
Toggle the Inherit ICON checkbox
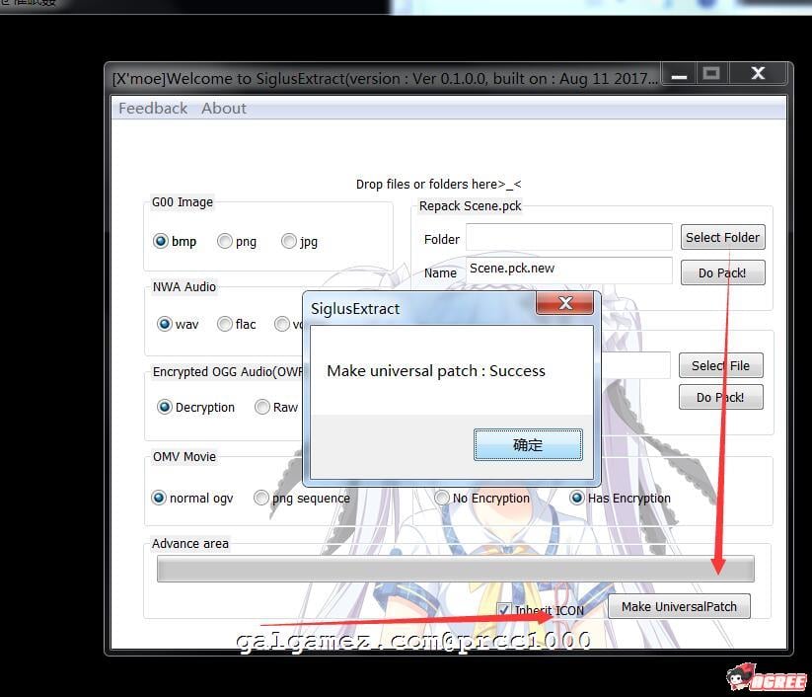[504, 610]
